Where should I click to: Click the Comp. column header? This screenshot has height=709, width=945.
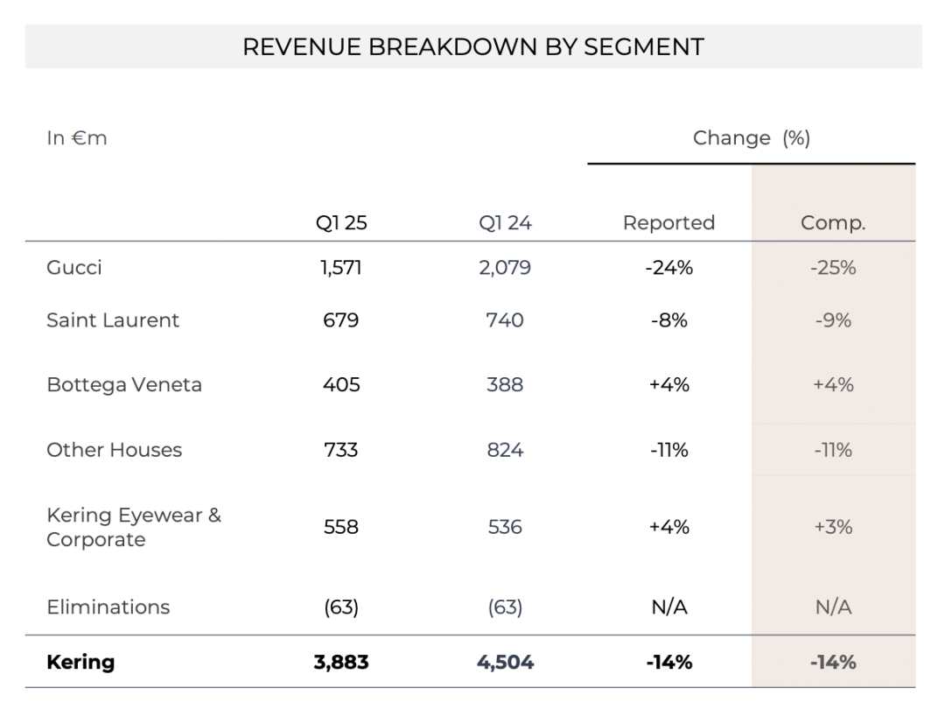[x=833, y=223]
